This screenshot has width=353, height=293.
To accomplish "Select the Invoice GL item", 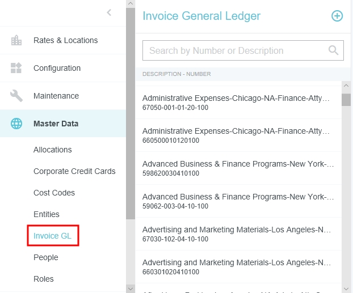I will pos(52,236).
